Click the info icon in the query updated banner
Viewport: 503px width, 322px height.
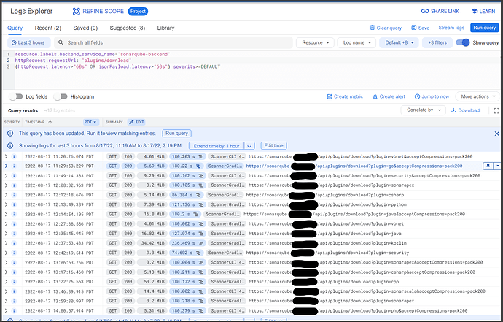[10, 134]
